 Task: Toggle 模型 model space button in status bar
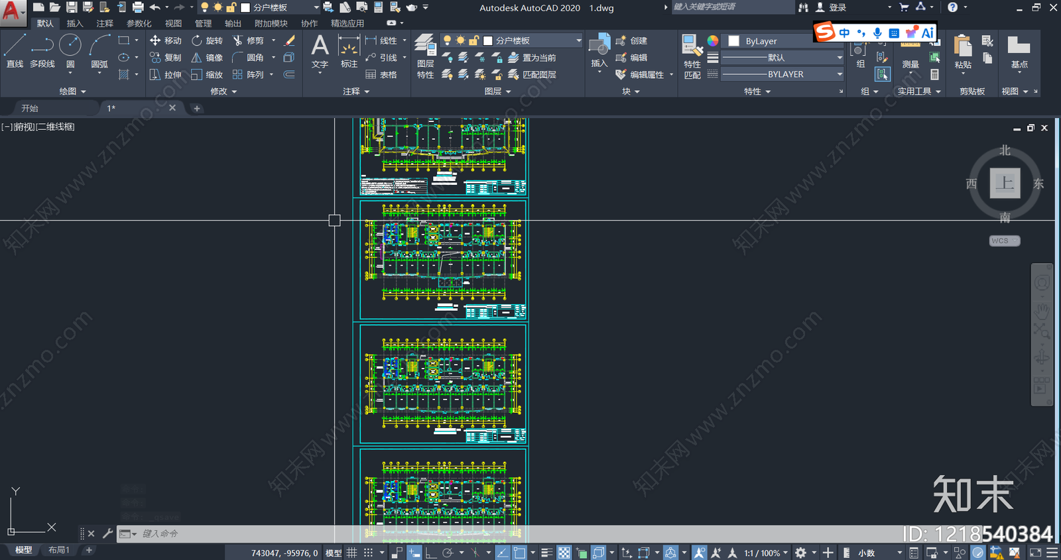[334, 553]
